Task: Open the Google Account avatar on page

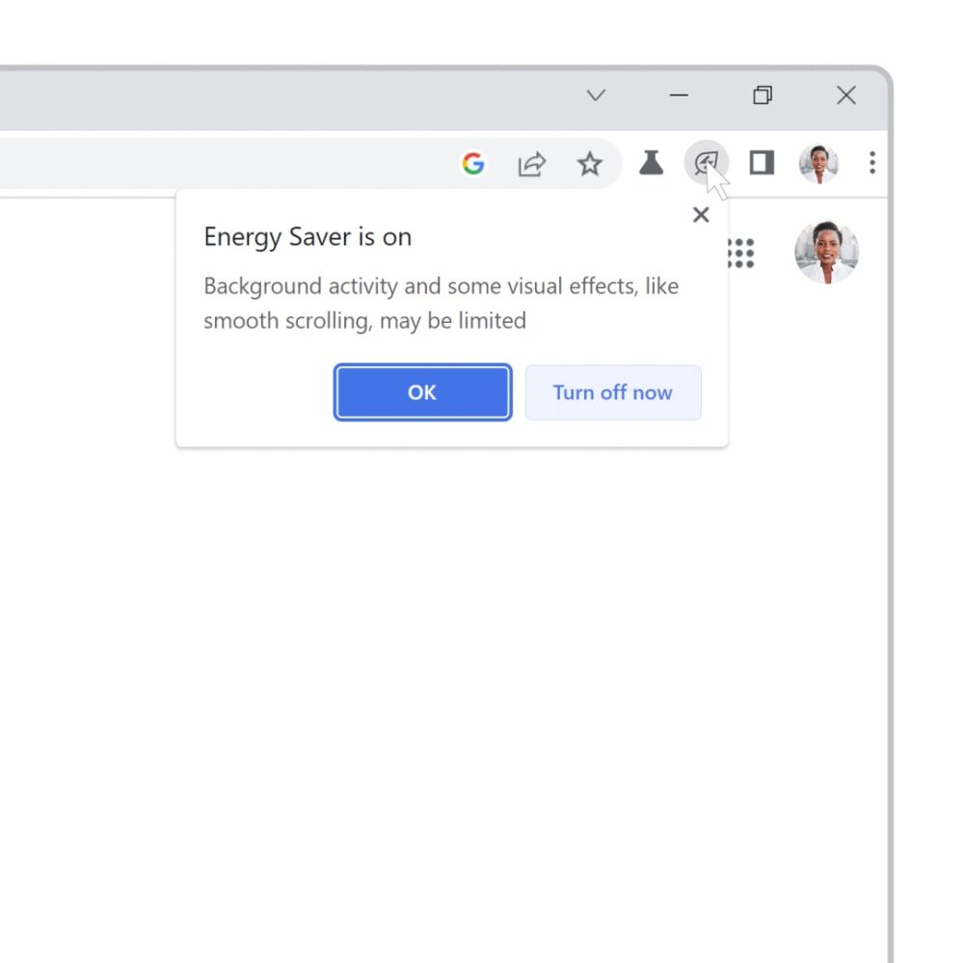Action: pyautogui.click(x=826, y=253)
